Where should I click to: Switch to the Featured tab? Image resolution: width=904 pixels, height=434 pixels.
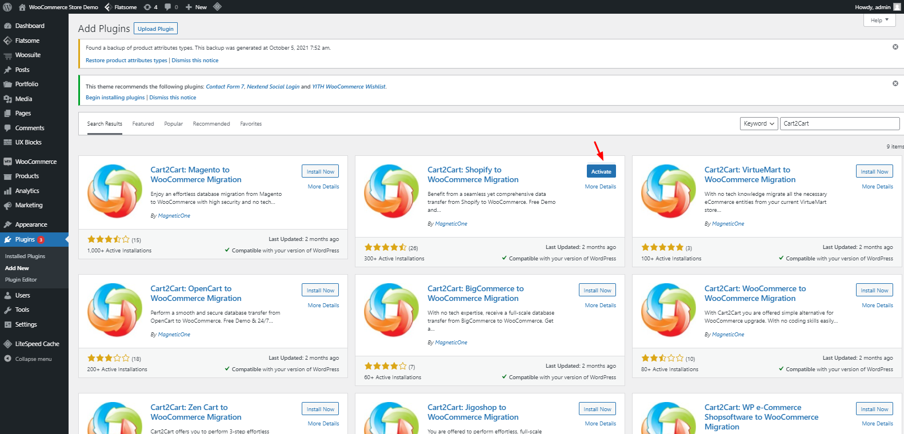pos(143,124)
